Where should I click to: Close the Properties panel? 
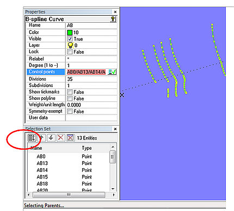115,12
